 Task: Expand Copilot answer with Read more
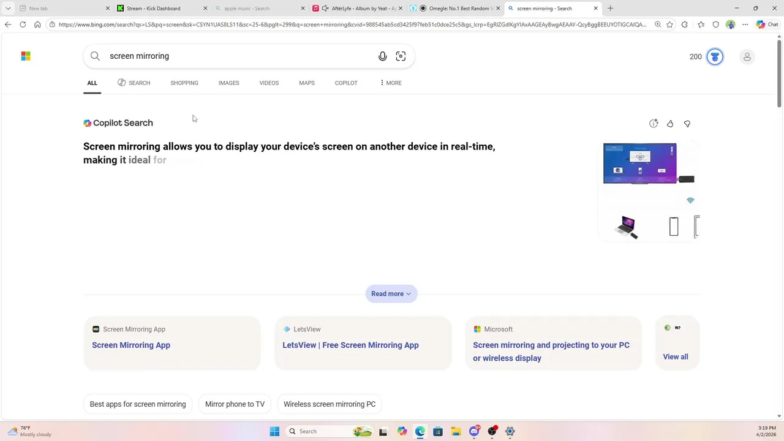point(391,293)
